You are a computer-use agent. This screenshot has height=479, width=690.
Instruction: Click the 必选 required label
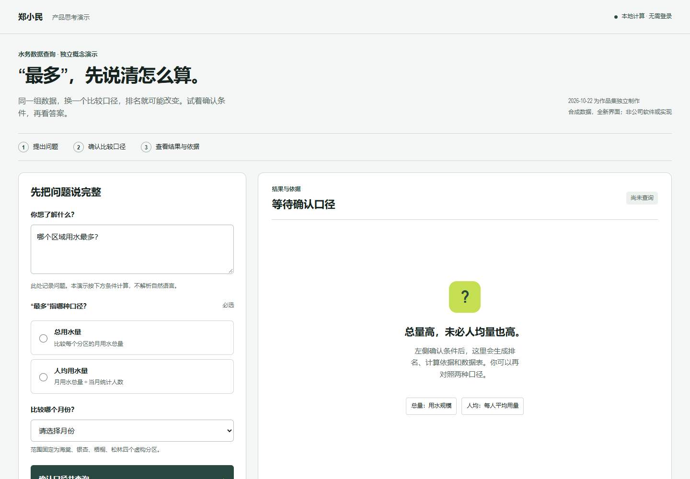pos(228,305)
